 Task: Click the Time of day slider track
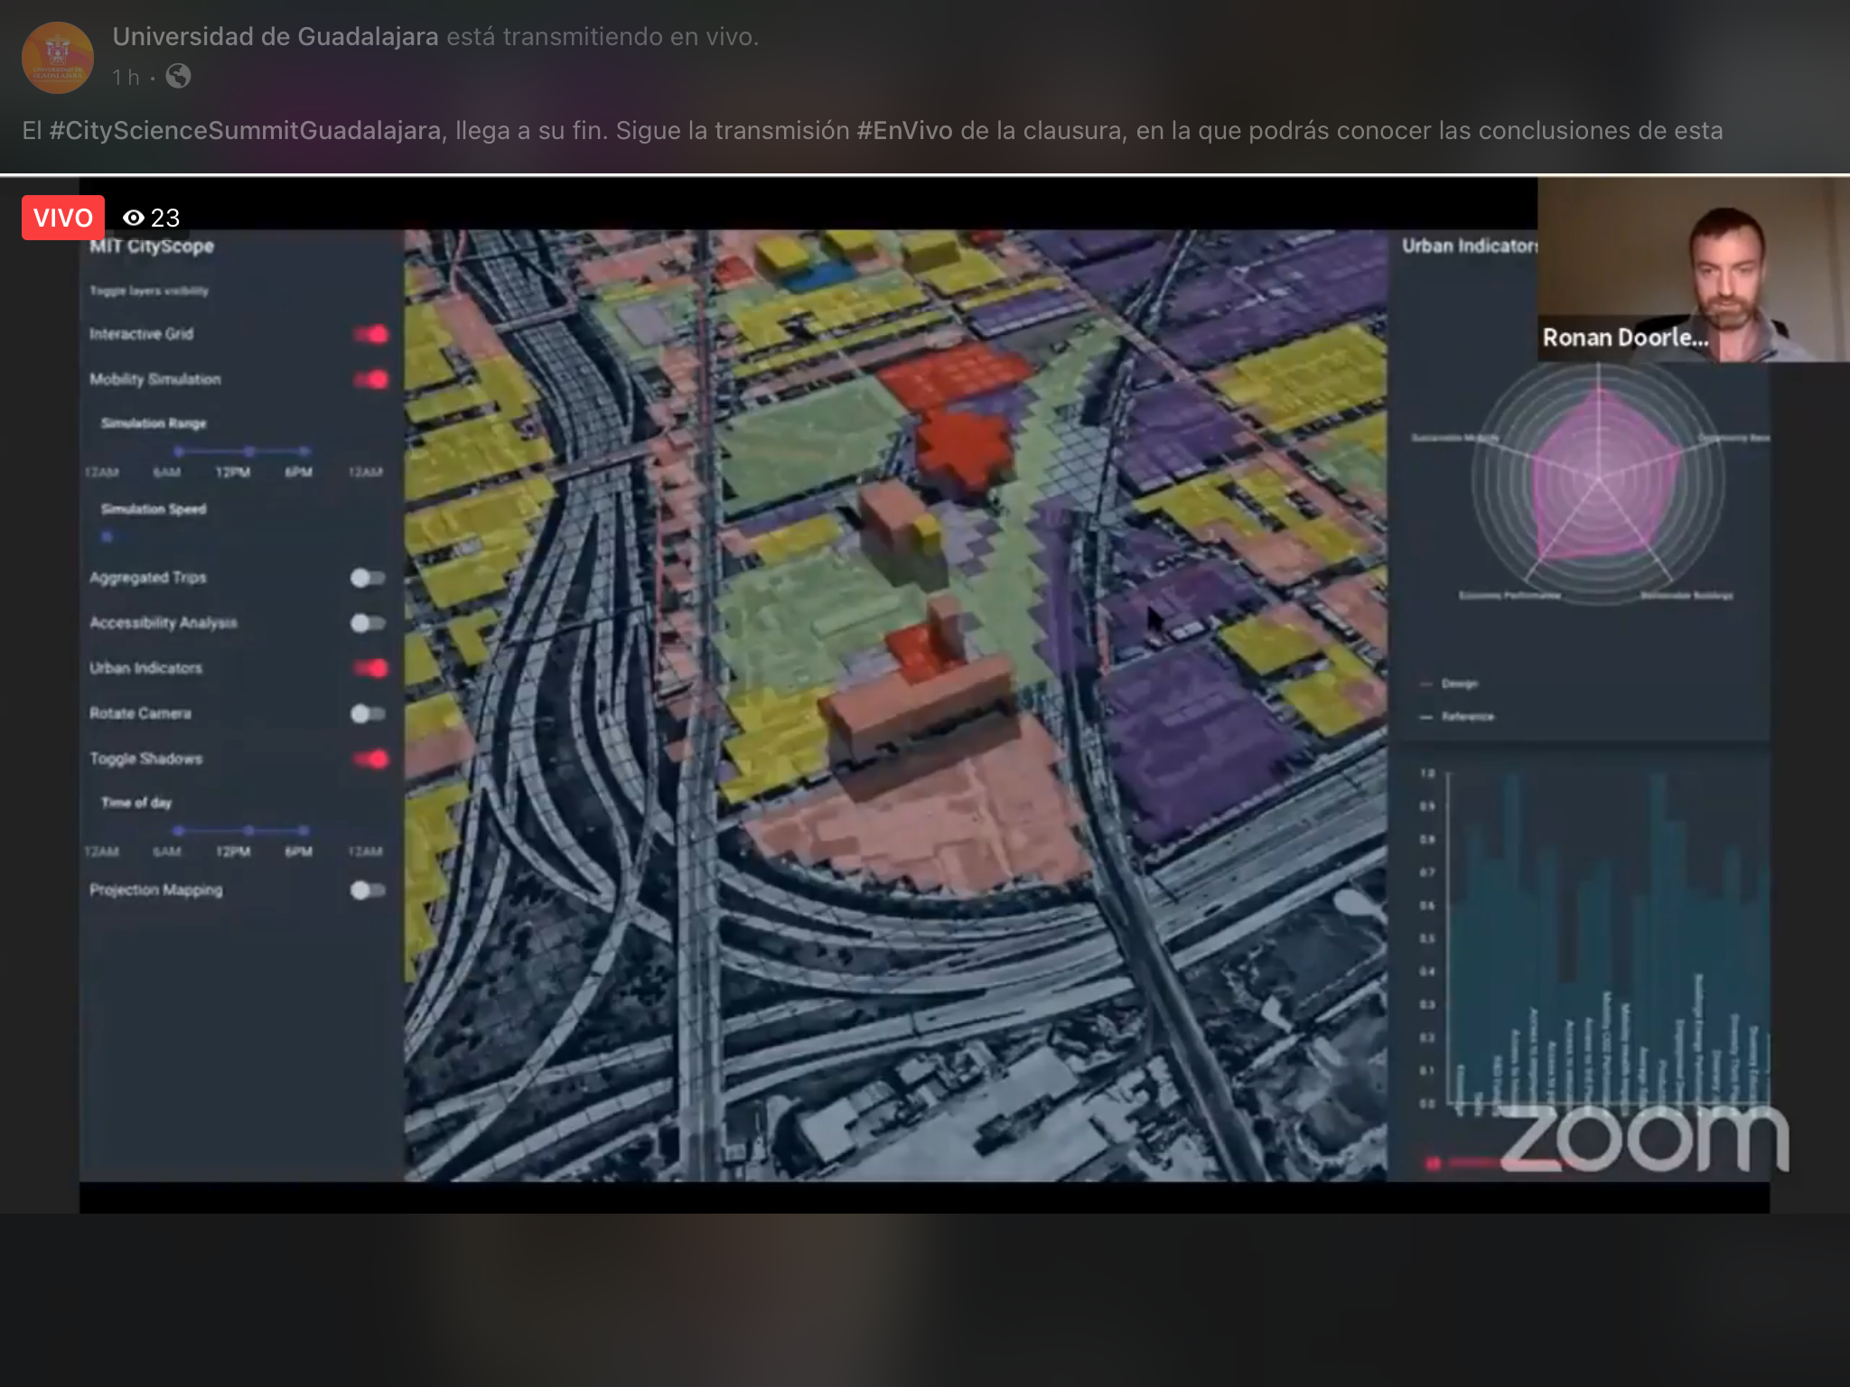[213, 830]
